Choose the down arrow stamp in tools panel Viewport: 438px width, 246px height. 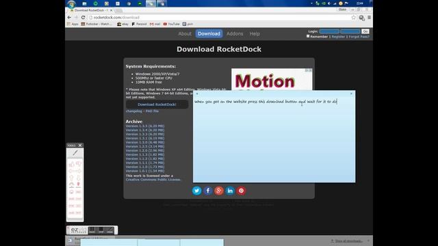[79, 178]
